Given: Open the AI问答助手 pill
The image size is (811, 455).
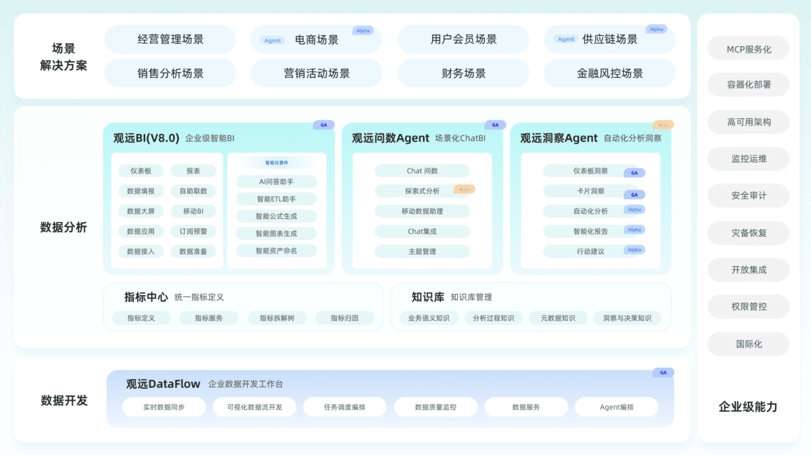Looking at the screenshot, I should [x=276, y=181].
